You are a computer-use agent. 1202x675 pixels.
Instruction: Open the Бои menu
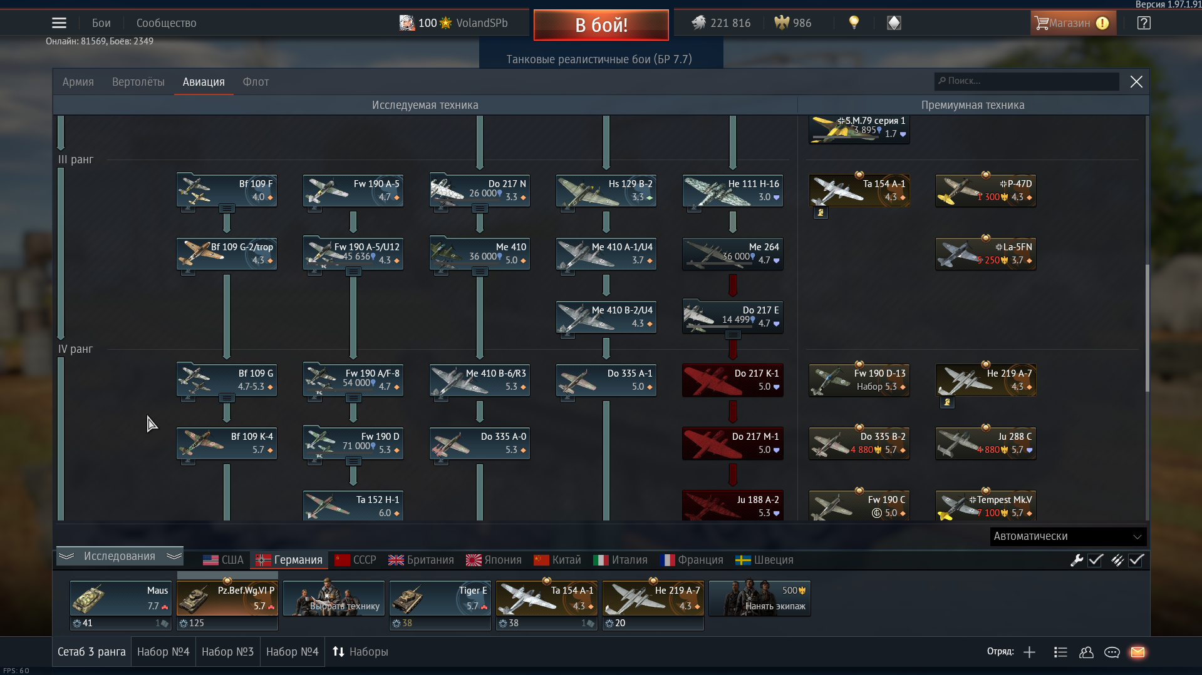(101, 23)
